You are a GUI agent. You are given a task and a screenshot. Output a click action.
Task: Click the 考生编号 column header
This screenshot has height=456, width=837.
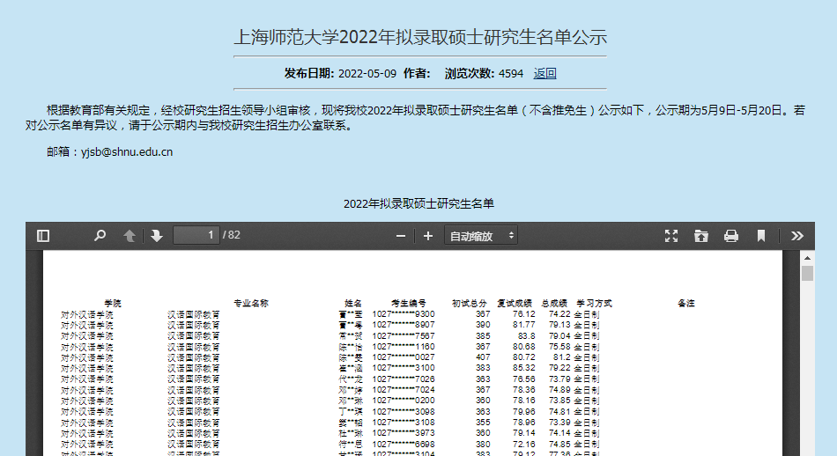coord(409,304)
